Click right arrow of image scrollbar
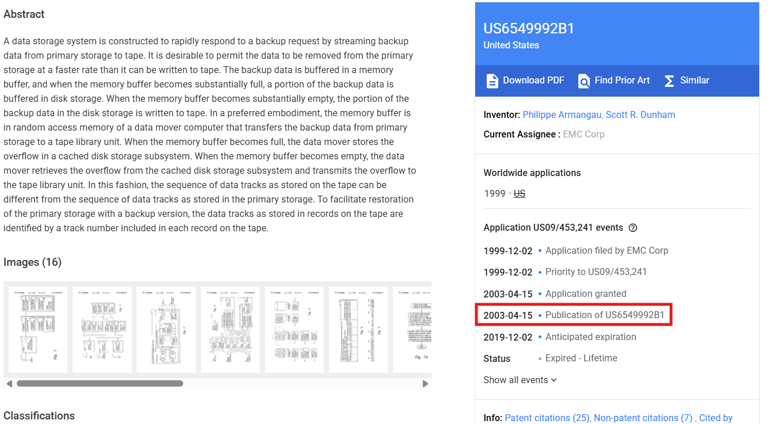 tap(425, 383)
